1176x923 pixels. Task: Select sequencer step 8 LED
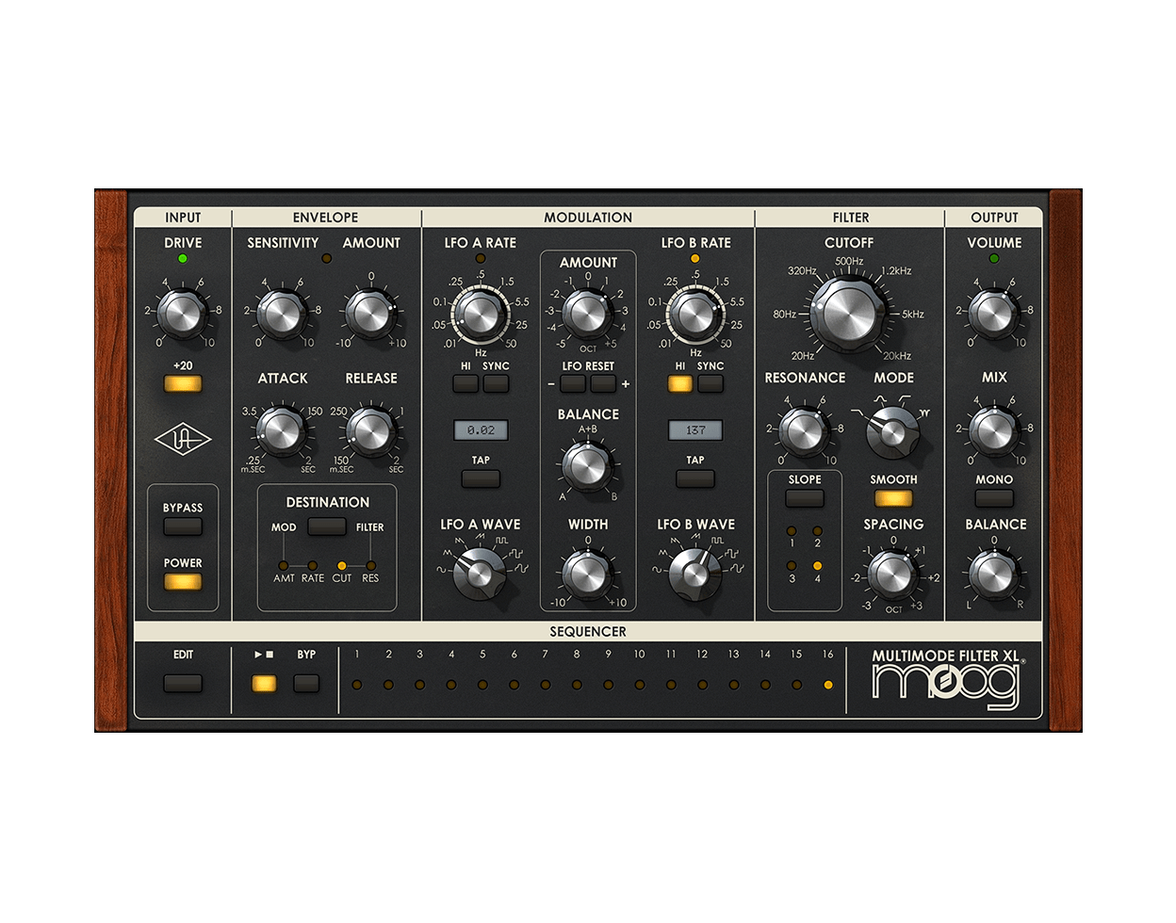click(577, 685)
